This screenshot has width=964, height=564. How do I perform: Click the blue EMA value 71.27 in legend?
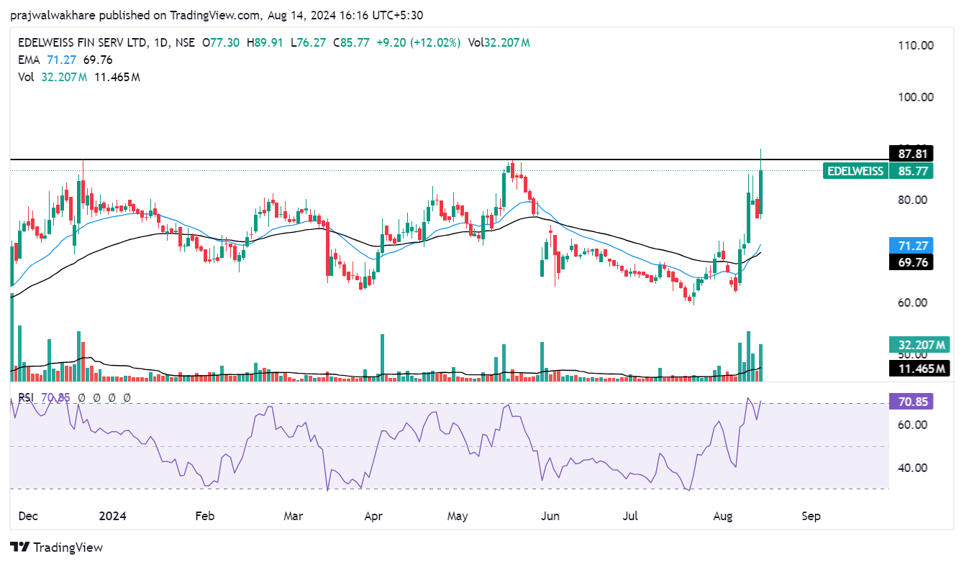click(x=60, y=60)
